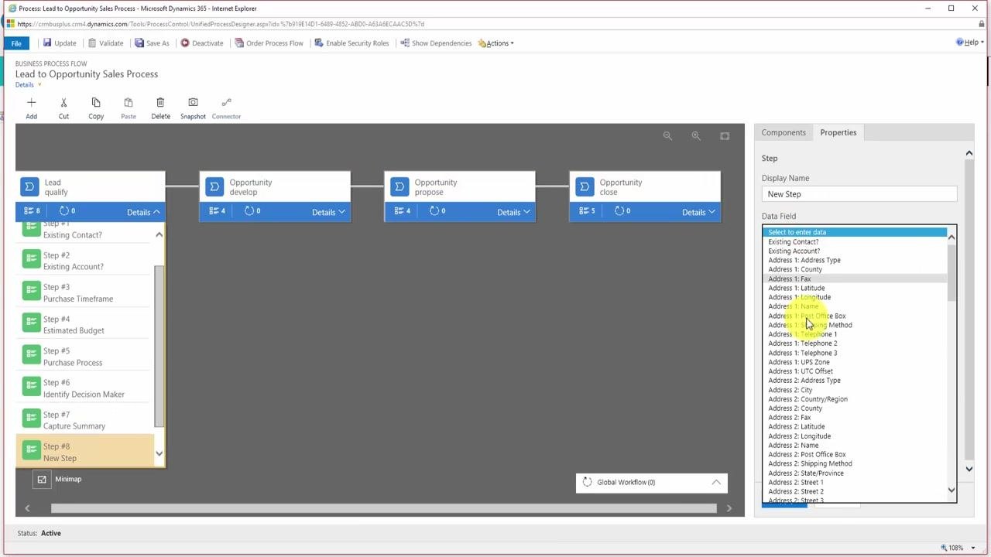Image resolution: width=991 pixels, height=557 pixels.
Task: Collapse Lead qualify Details
Action: [x=143, y=212]
